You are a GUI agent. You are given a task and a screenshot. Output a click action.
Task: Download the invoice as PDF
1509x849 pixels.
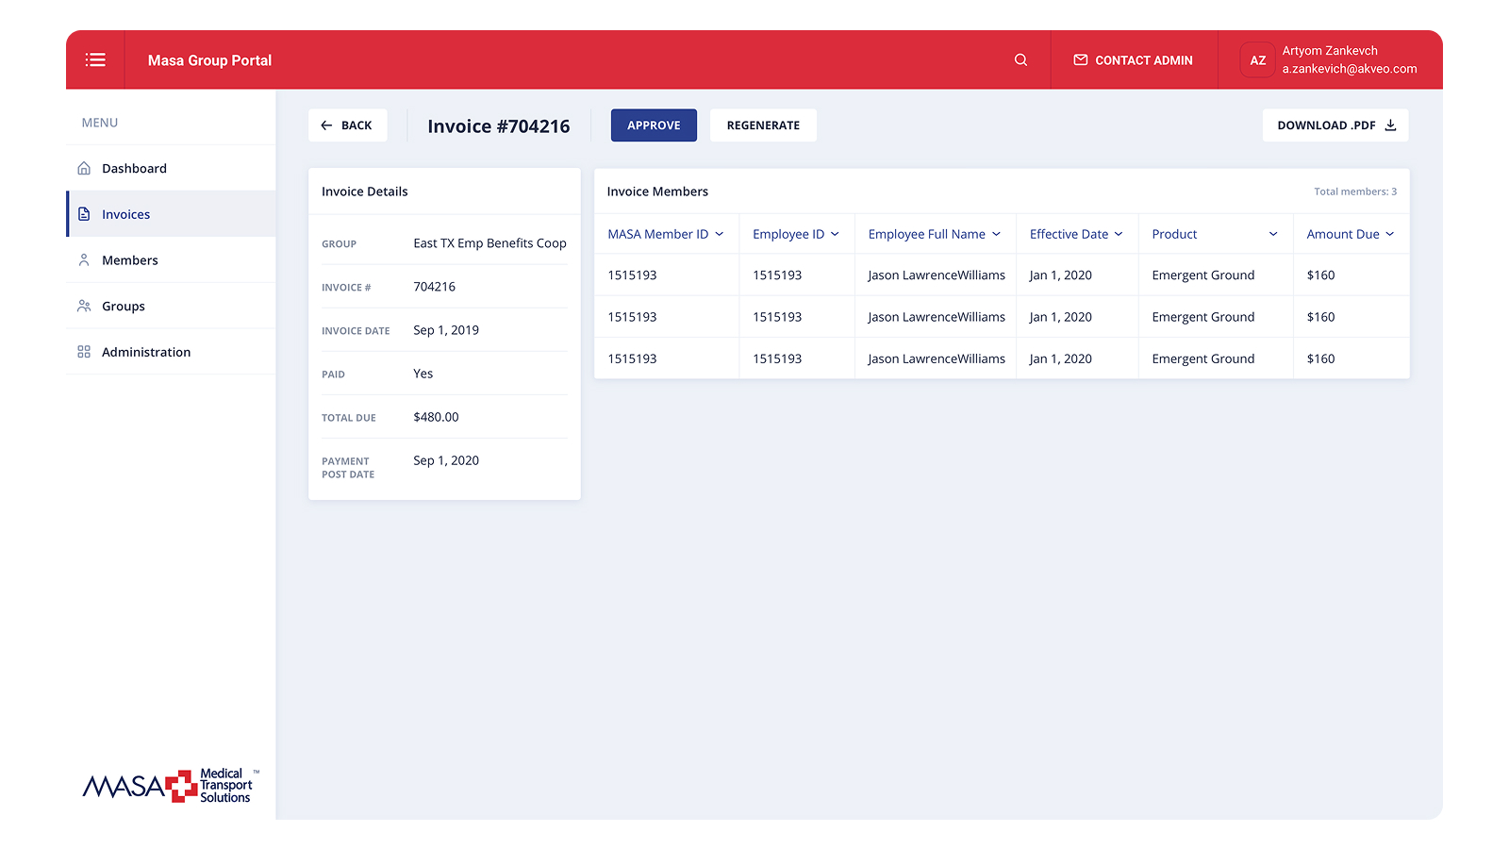[x=1335, y=125]
